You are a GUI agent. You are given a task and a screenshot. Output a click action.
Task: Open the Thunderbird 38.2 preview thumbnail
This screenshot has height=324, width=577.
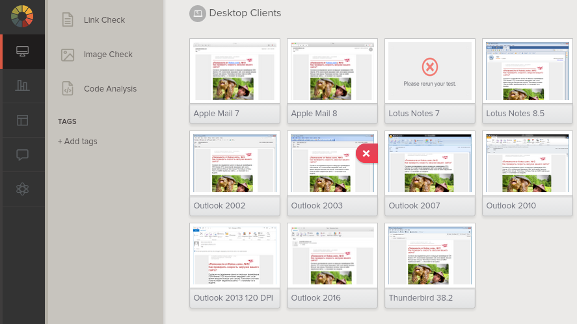pyautogui.click(x=430, y=255)
